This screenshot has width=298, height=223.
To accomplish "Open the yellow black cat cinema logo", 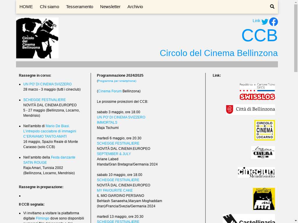I will tap(264, 199).
